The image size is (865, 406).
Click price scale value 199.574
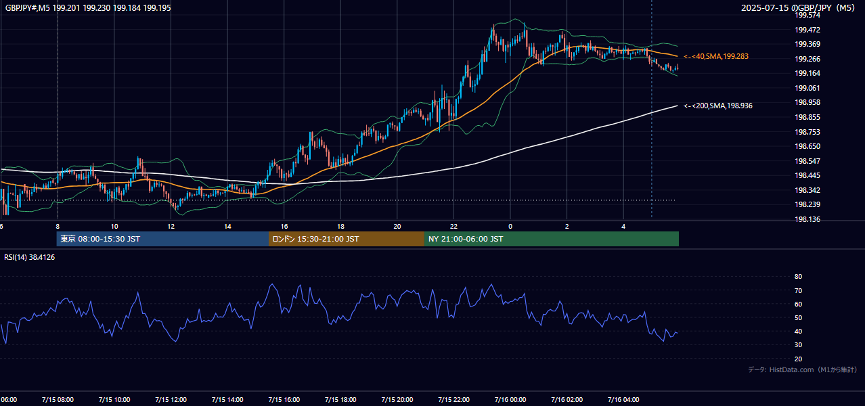tap(807, 15)
